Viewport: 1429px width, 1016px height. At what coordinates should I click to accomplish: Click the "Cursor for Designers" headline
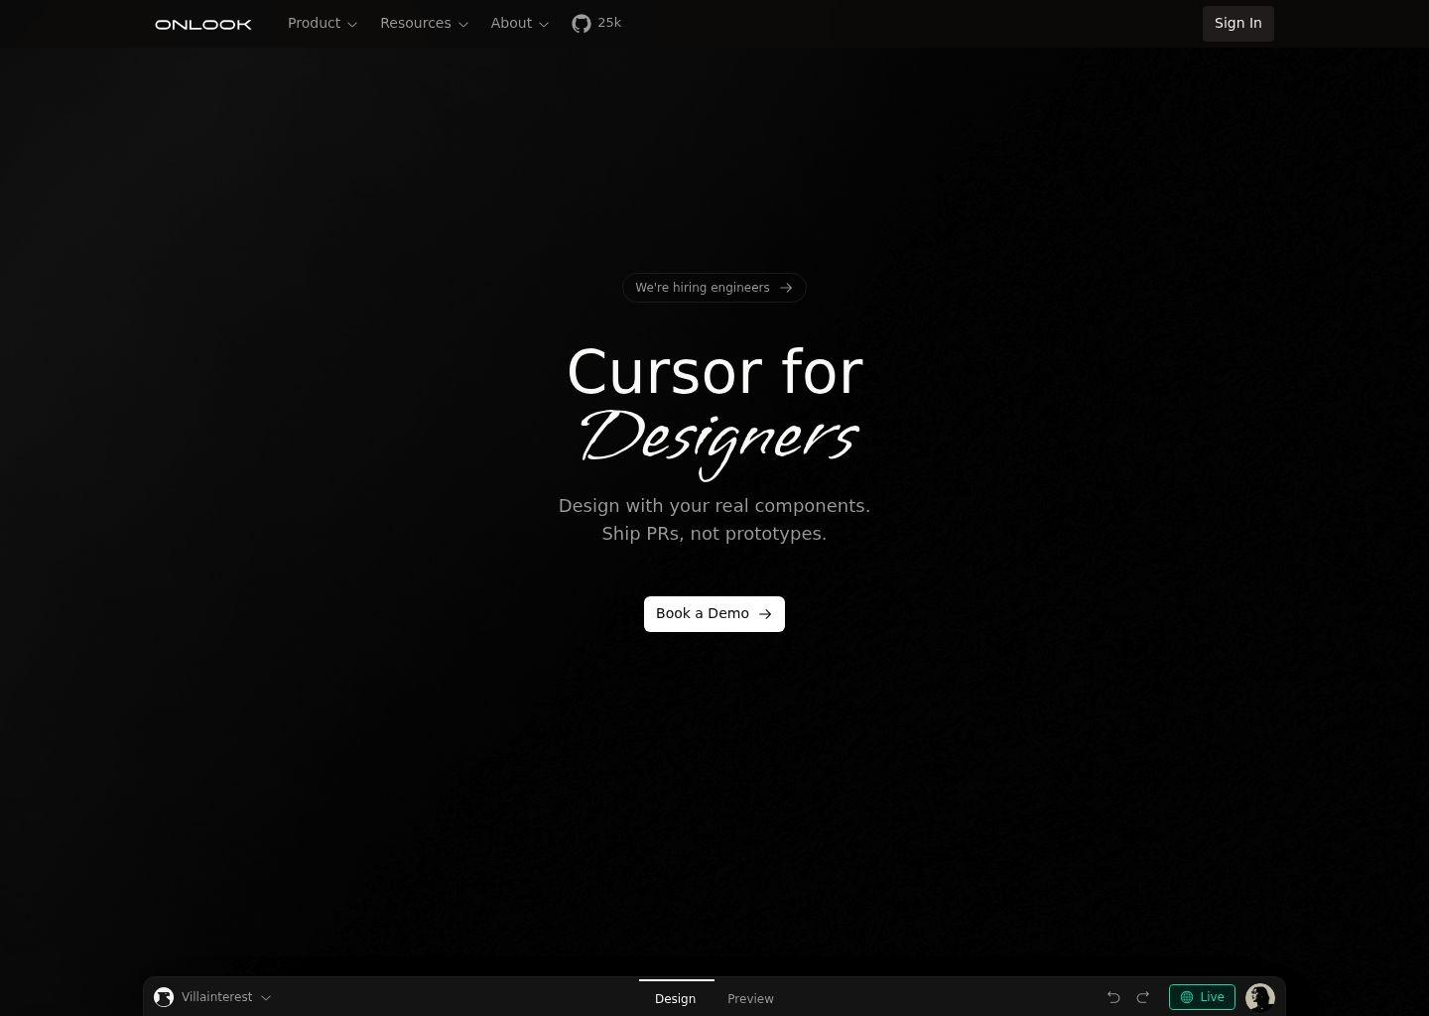point(714,407)
